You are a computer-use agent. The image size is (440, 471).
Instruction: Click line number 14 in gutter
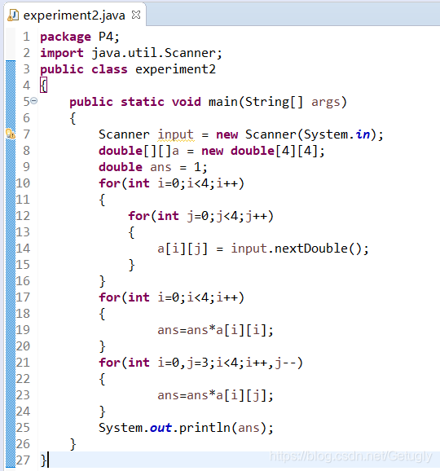click(x=23, y=249)
